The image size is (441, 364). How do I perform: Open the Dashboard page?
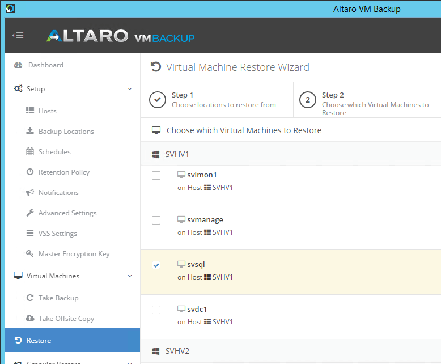click(46, 65)
